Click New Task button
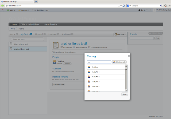 point(120,34)
